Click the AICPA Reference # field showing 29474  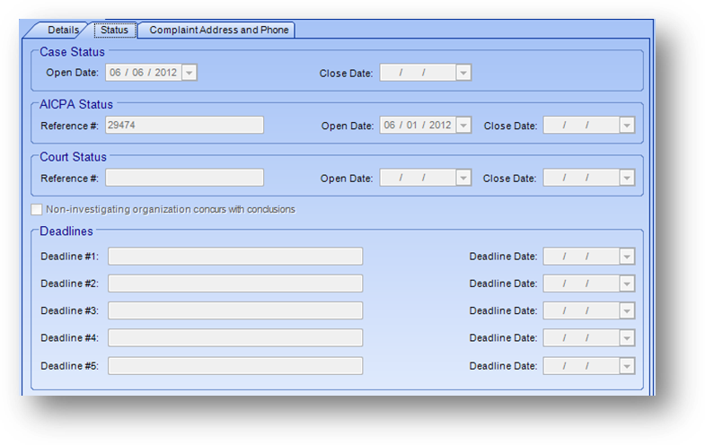point(184,126)
